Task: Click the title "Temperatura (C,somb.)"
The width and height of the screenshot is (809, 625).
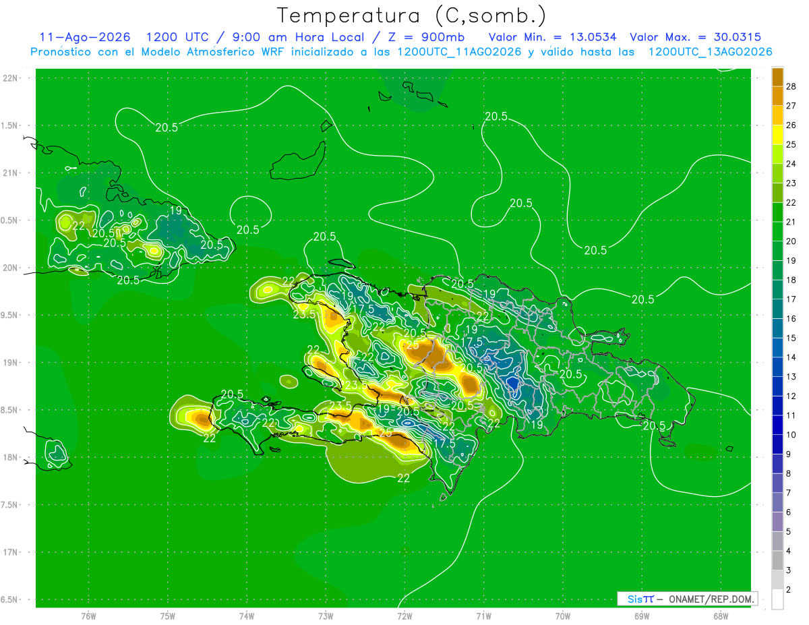Action: [x=411, y=15]
